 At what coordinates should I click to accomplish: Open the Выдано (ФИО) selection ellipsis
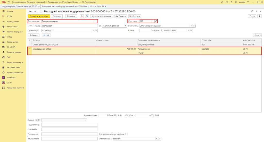click(x=85, y=120)
